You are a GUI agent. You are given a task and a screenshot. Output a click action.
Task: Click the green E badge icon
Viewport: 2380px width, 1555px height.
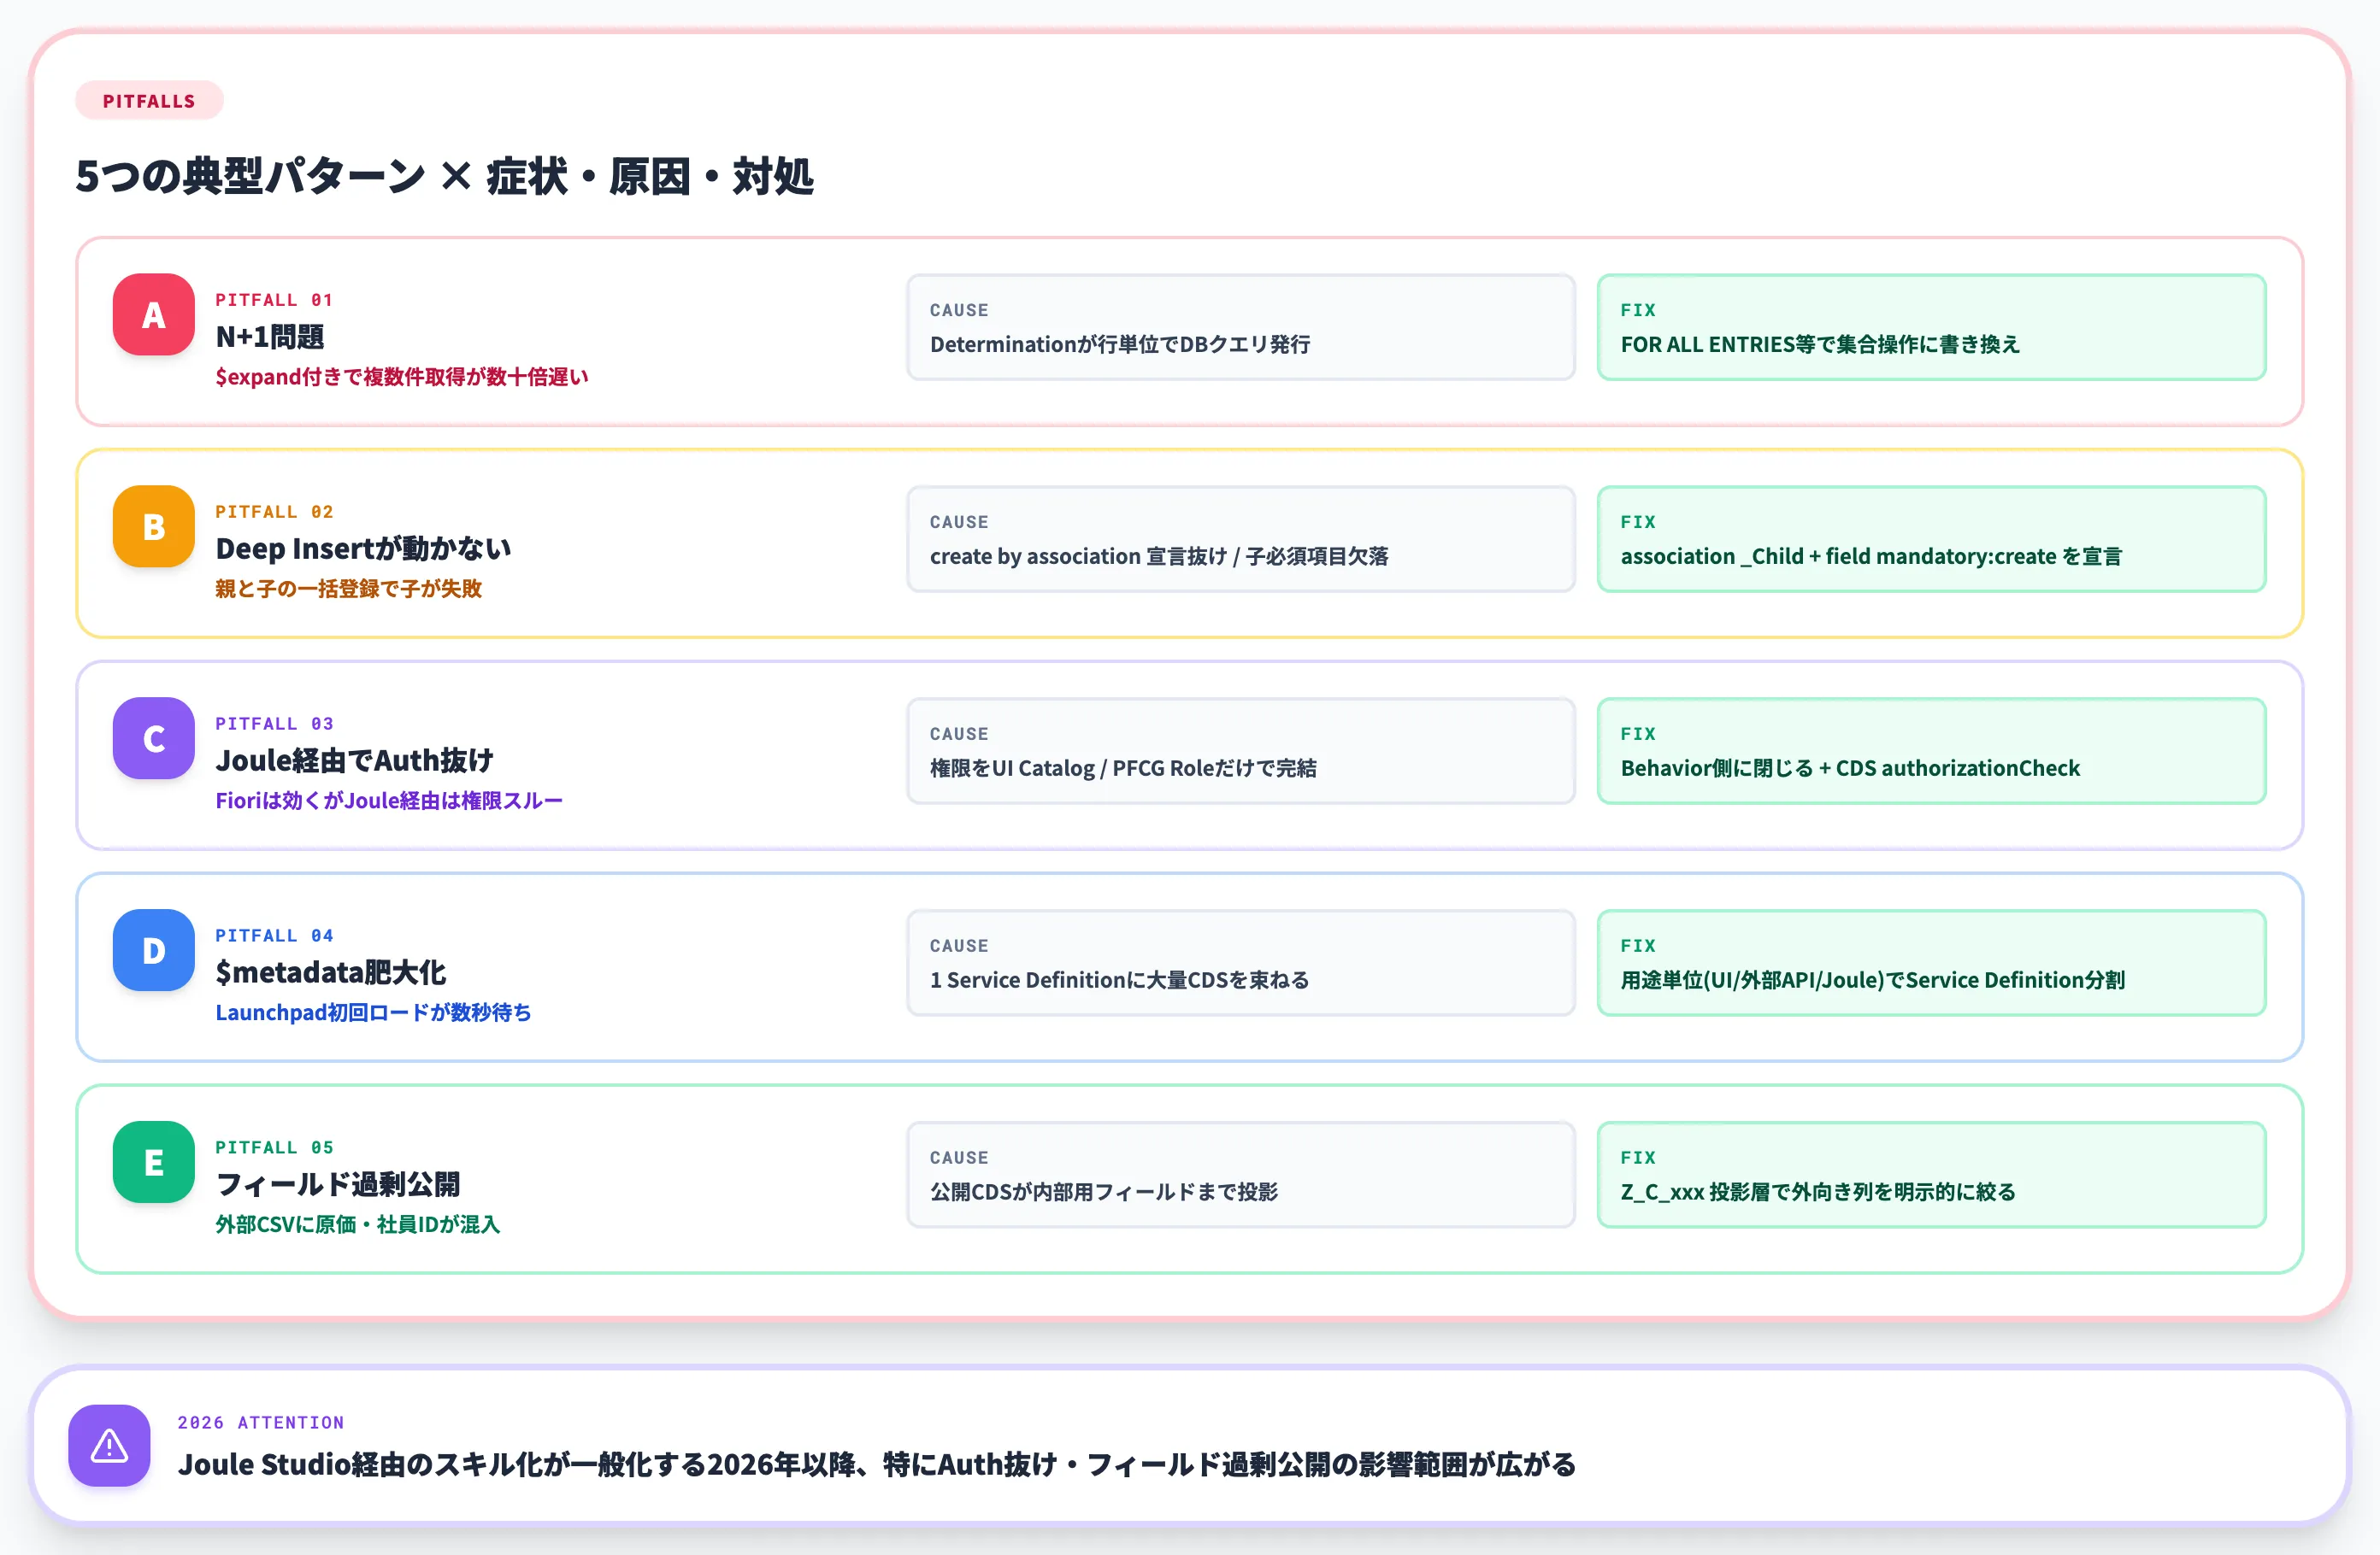(x=153, y=1162)
